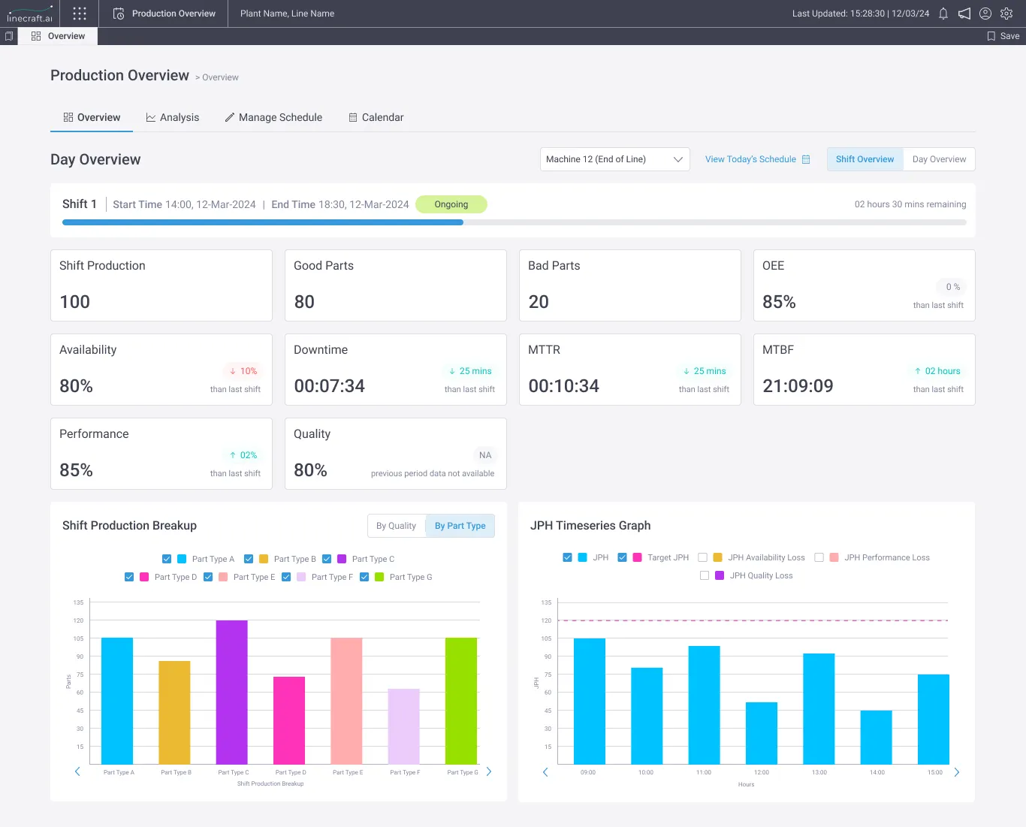Go to previous page of part types chart
This screenshot has height=827, width=1026.
[77, 771]
